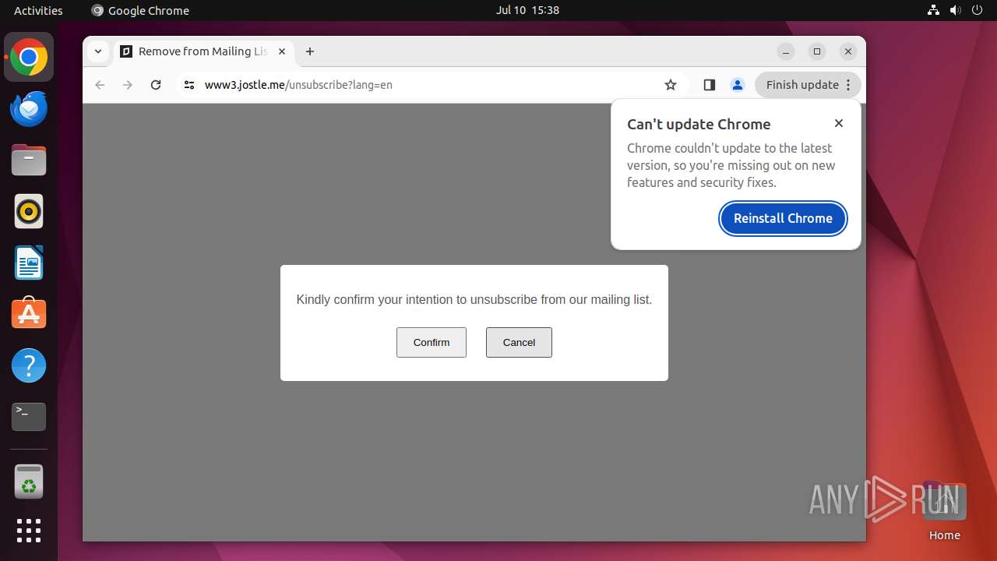The width and height of the screenshot is (997, 561).
Task: Cancel the unsubscribe request
Action: point(519,342)
